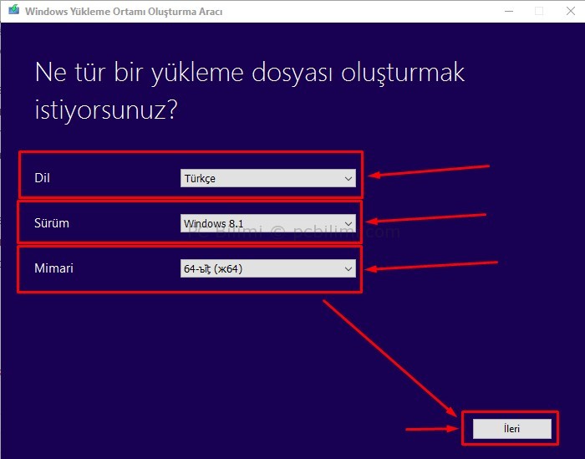Click the İleri button
The height and width of the screenshot is (459, 585).
click(x=511, y=428)
